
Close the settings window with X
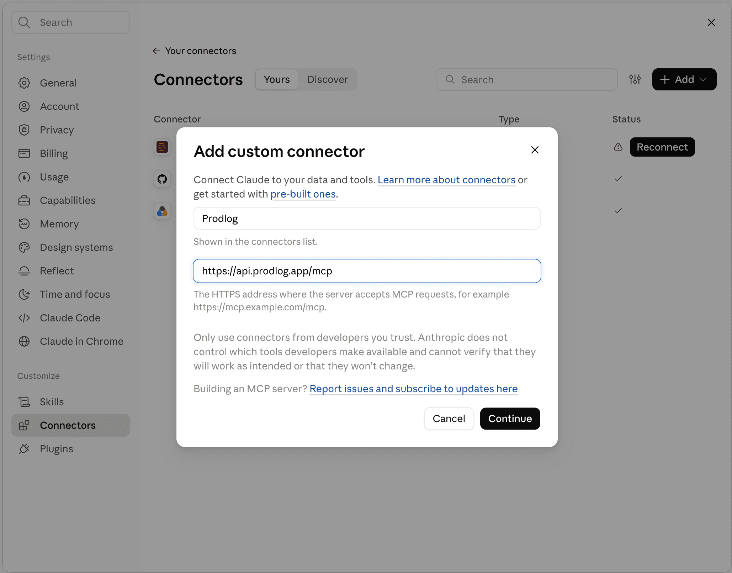(x=711, y=22)
